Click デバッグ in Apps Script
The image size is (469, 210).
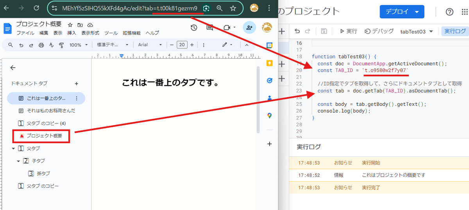click(x=379, y=31)
